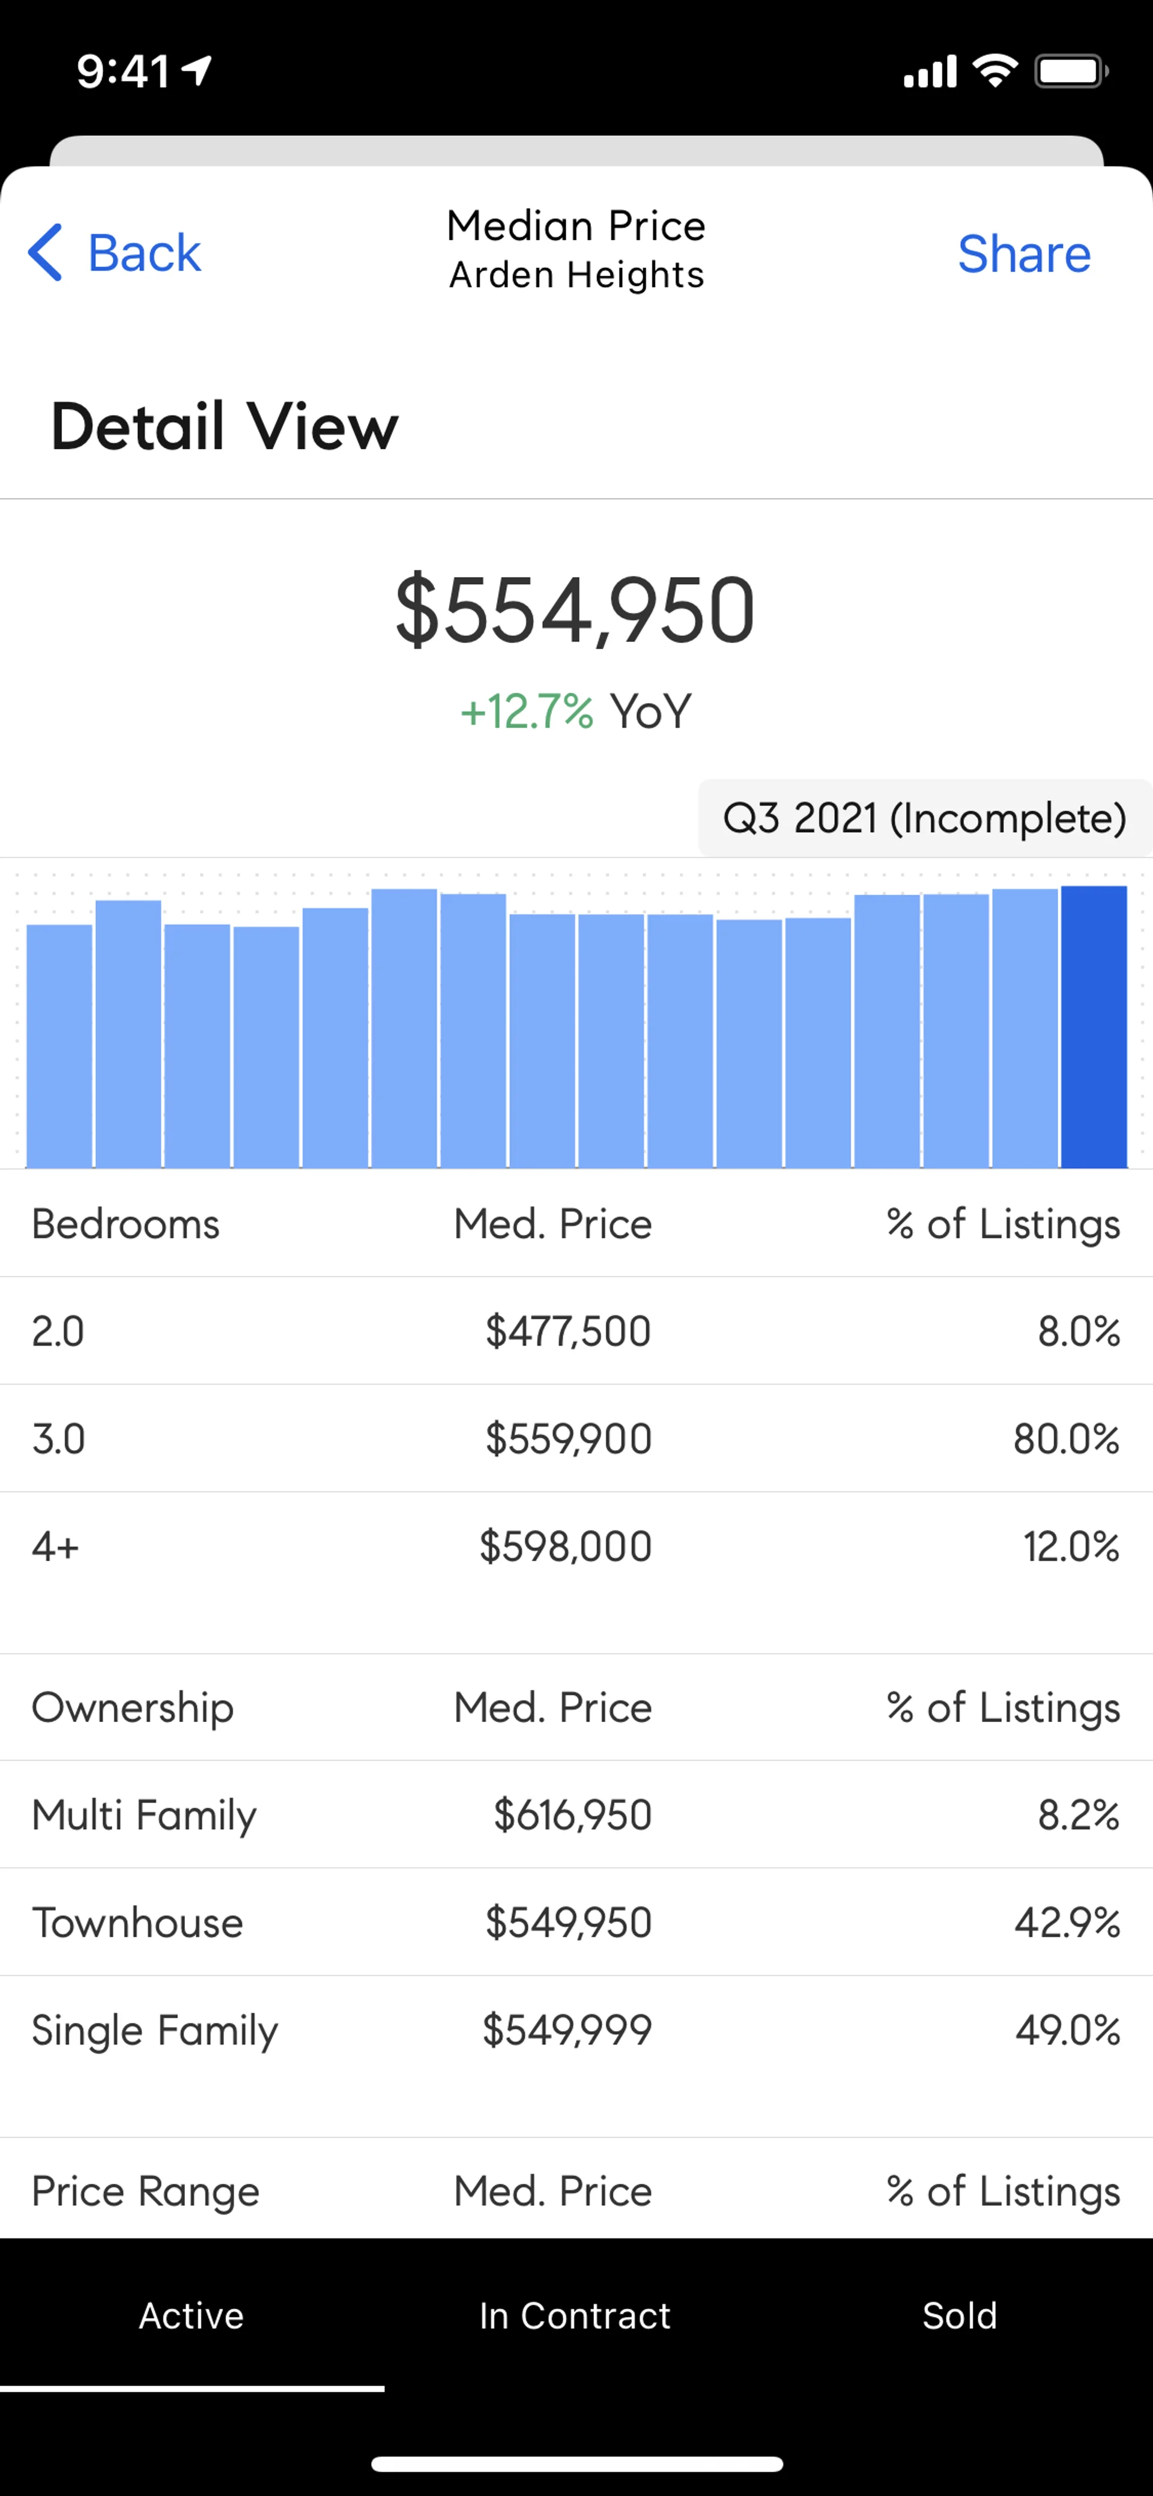This screenshot has height=2496, width=1153.
Task: Tap the Back chevron arrow icon
Action: pos(46,253)
